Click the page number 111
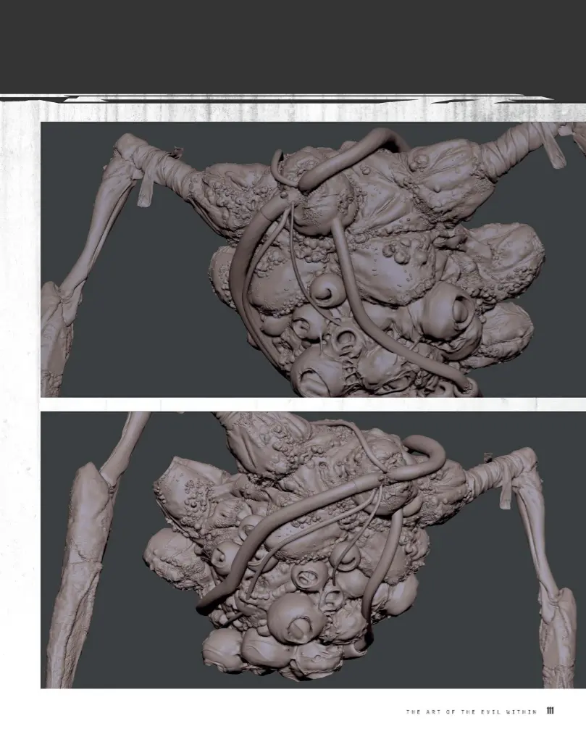This screenshot has width=586, height=734. (x=550, y=711)
